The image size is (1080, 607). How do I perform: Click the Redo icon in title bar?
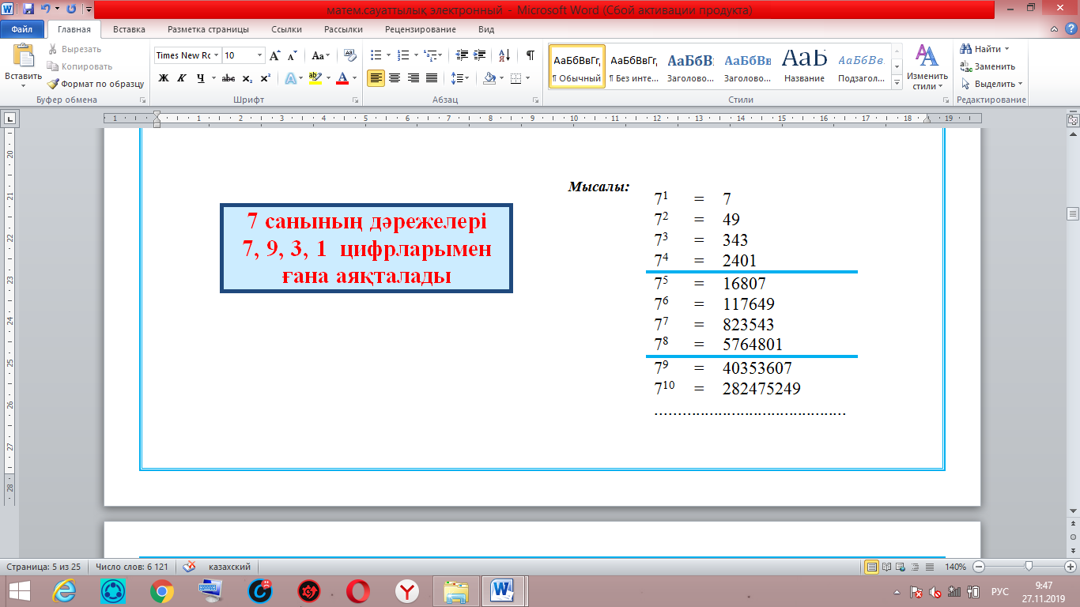tap(71, 9)
